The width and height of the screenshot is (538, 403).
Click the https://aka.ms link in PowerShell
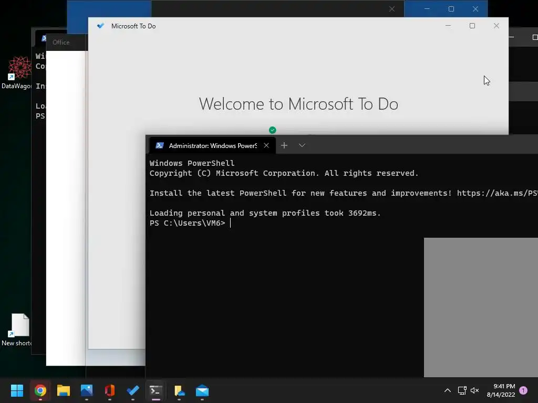tap(497, 193)
